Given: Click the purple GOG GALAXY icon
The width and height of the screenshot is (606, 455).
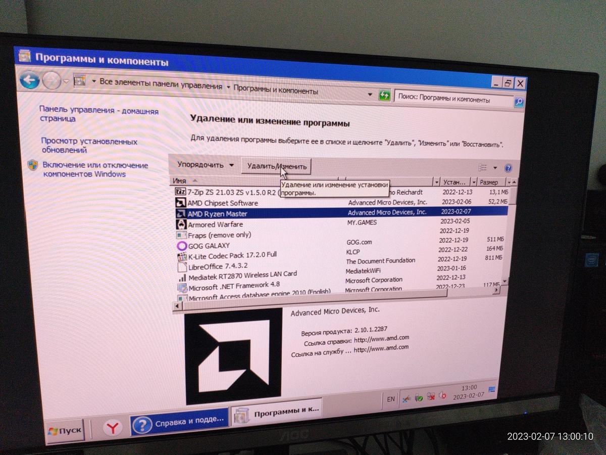Looking at the screenshot, I should click(181, 246).
